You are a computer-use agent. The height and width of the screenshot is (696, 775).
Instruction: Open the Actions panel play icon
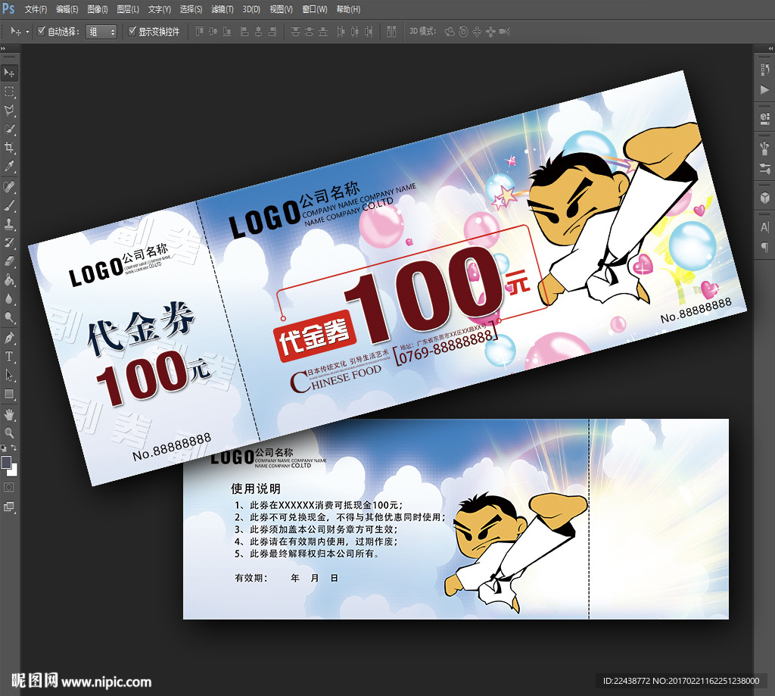[x=764, y=89]
